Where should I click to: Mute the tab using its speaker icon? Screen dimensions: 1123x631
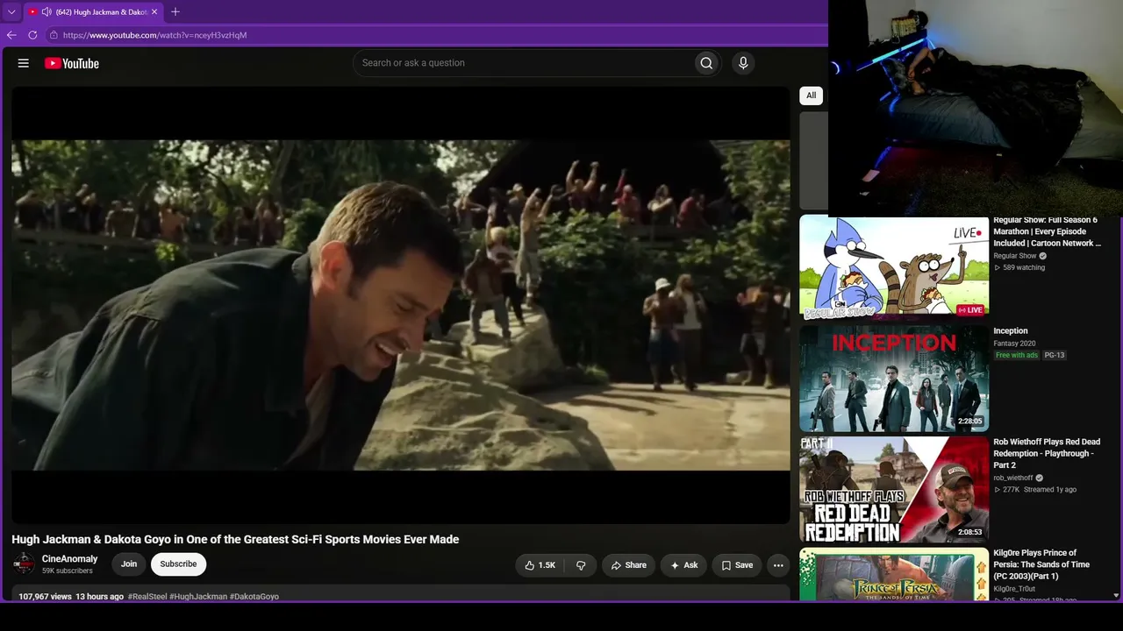(46, 12)
